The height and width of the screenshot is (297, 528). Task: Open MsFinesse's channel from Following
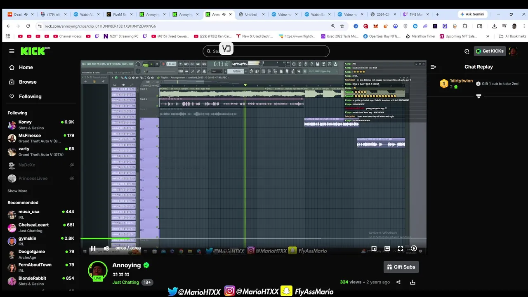[40, 138]
